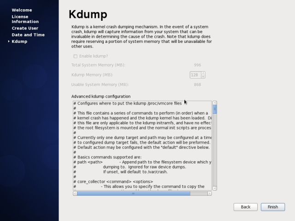Click the Kdump Memory down arrow

point(203,76)
